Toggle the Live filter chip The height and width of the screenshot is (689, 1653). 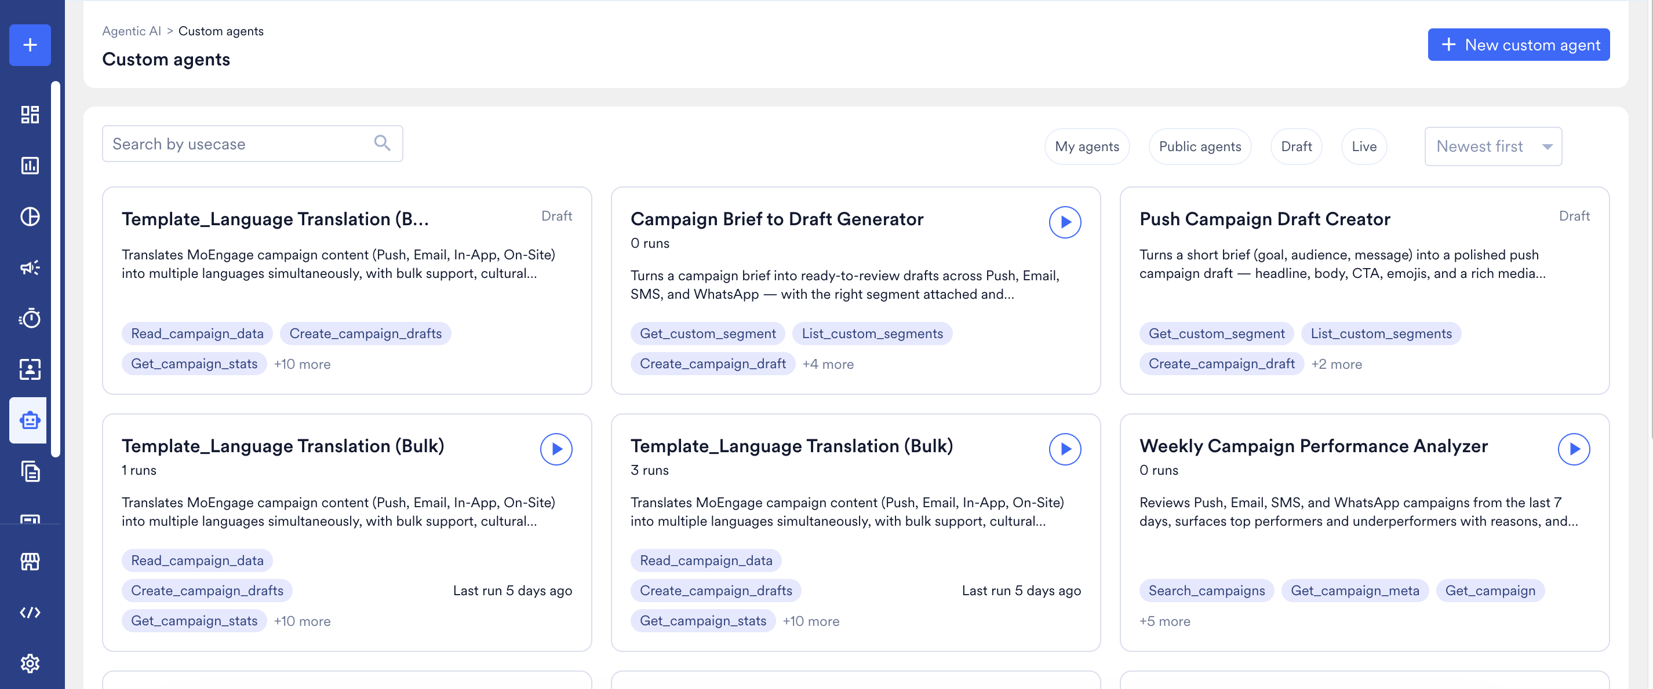[1364, 146]
